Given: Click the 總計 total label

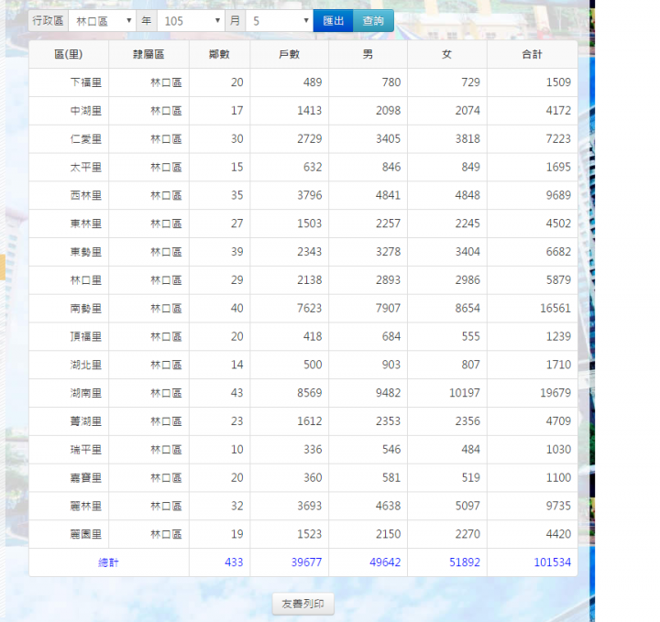Looking at the screenshot, I should point(108,562).
